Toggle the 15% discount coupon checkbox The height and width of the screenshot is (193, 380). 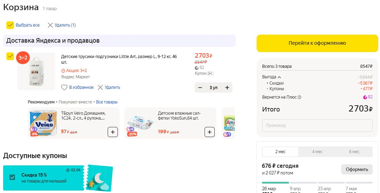pyautogui.click(x=13, y=178)
